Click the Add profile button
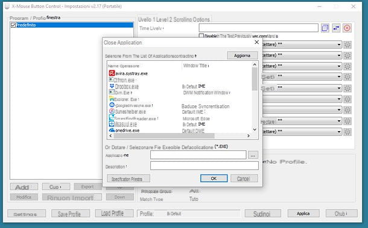The image size is (368, 228). (x=24, y=187)
